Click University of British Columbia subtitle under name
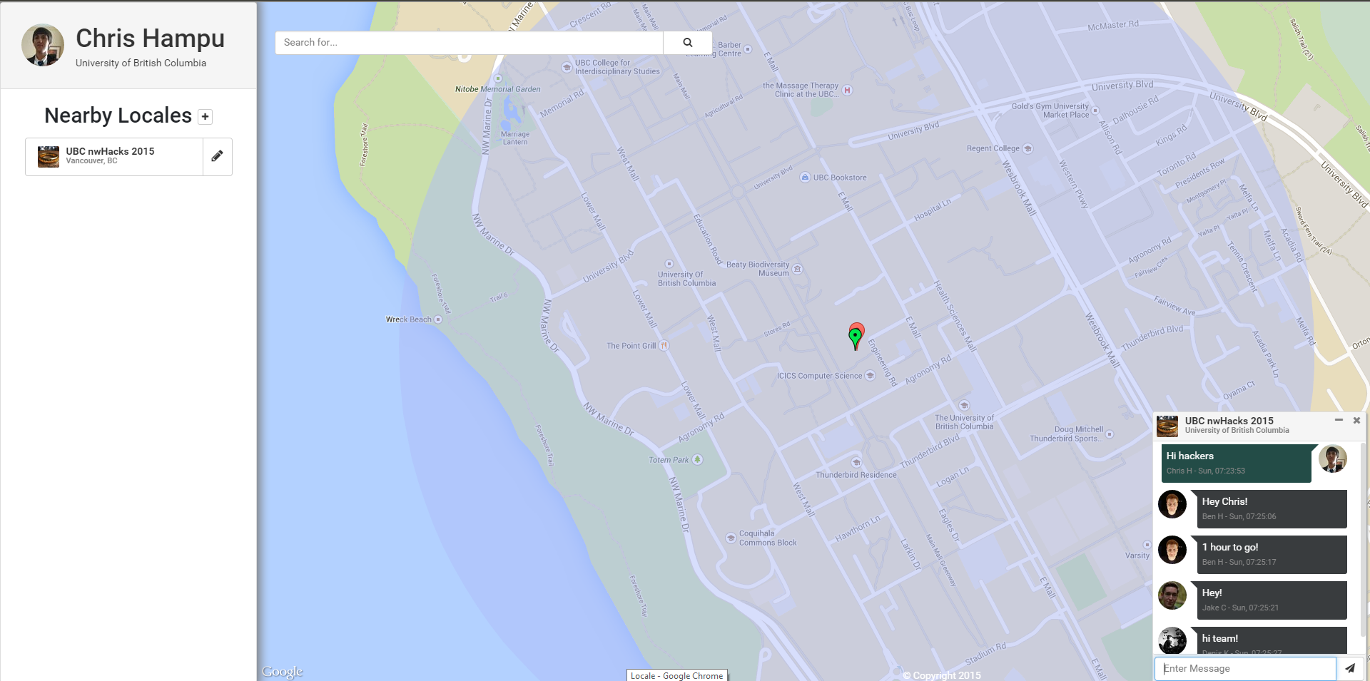The height and width of the screenshot is (681, 1370). [141, 63]
